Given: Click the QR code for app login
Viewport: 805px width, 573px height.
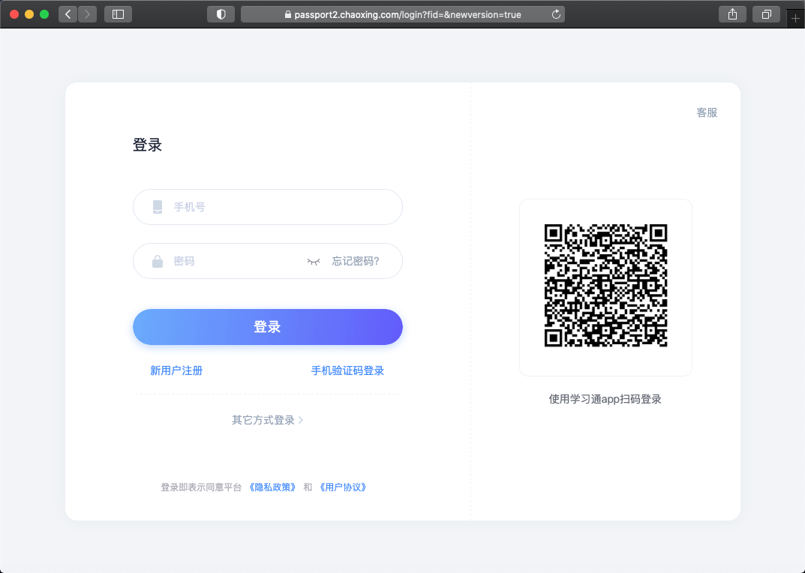Looking at the screenshot, I should (605, 286).
